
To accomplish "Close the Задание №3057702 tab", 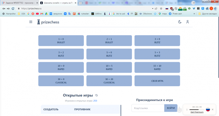I will [37, 3].
